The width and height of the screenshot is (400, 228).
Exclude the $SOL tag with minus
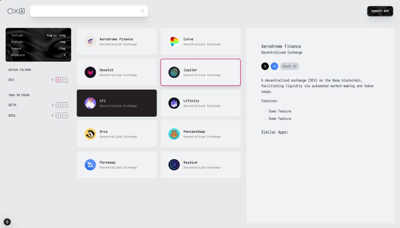coord(65,116)
